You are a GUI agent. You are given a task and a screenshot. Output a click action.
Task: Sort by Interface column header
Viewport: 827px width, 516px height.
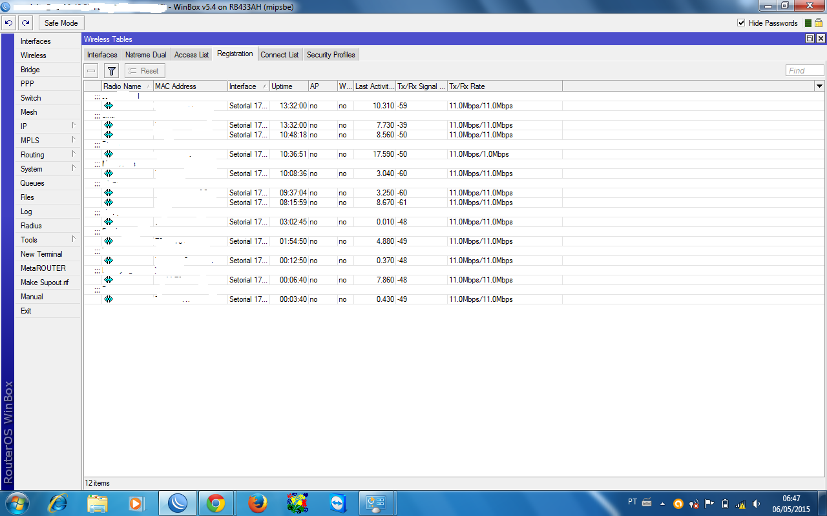(x=249, y=86)
